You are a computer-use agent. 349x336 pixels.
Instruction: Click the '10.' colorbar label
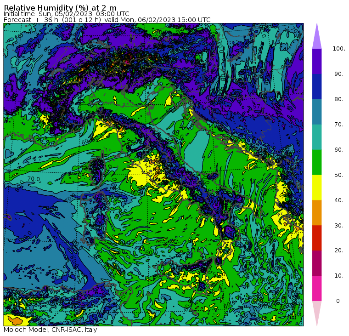(x=339, y=276)
